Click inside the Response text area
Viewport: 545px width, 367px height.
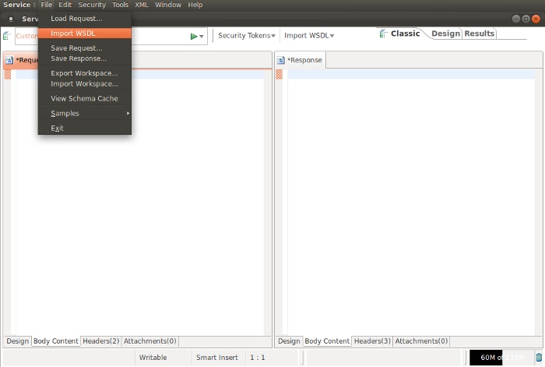[x=411, y=202]
